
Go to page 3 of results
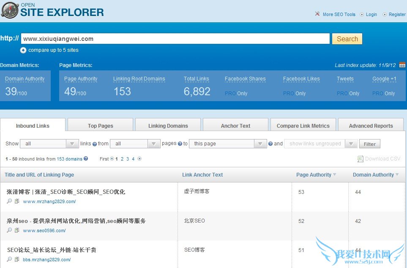point(128,159)
